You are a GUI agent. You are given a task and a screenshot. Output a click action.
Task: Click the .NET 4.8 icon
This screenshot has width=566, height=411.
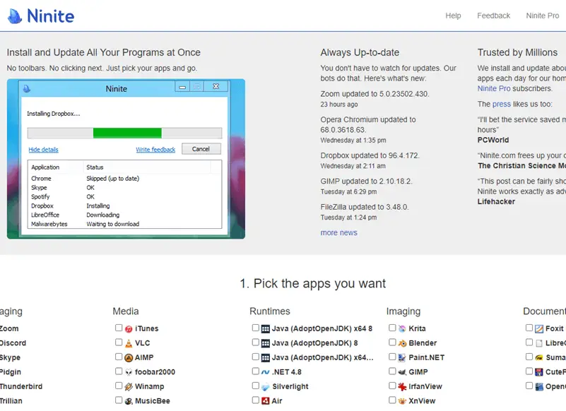pyautogui.click(x=265, y=372)
